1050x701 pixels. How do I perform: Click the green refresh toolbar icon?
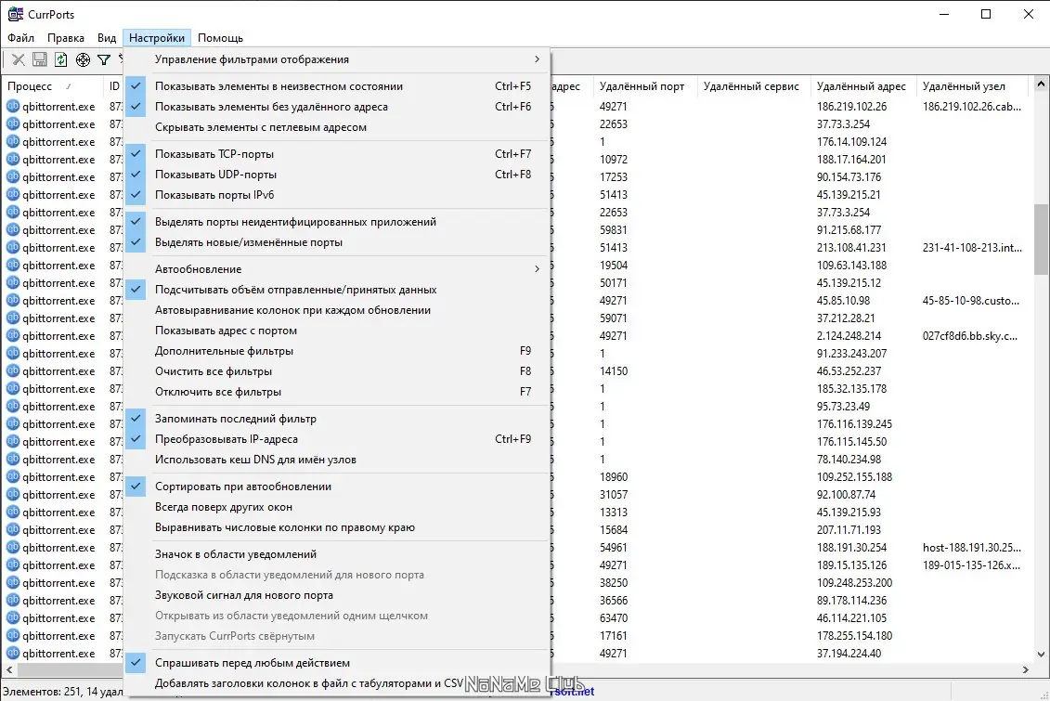tap(61, 59)
